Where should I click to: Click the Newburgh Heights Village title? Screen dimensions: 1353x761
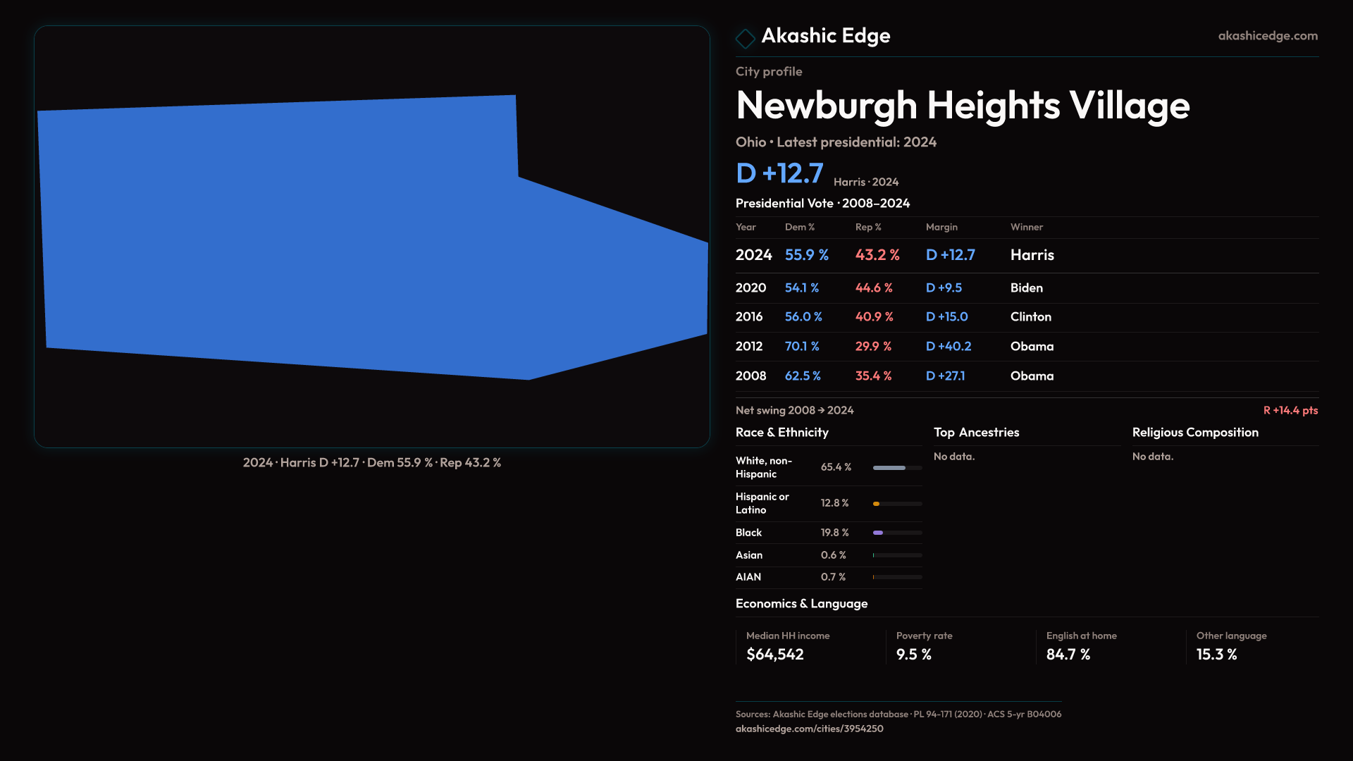963,106
